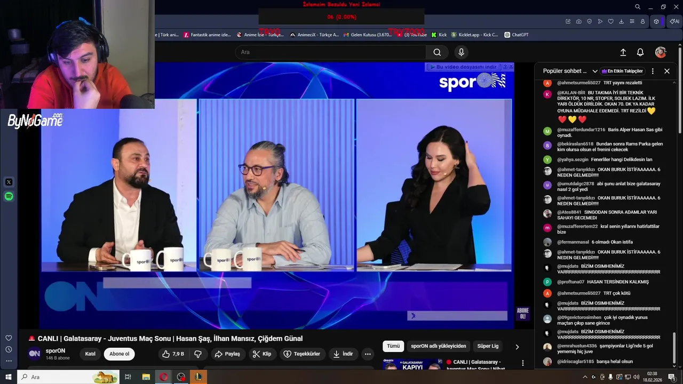This screenshot has height=384, width=683.
Task: Click the YouTube search magnifier button
Action: (437, 52)
